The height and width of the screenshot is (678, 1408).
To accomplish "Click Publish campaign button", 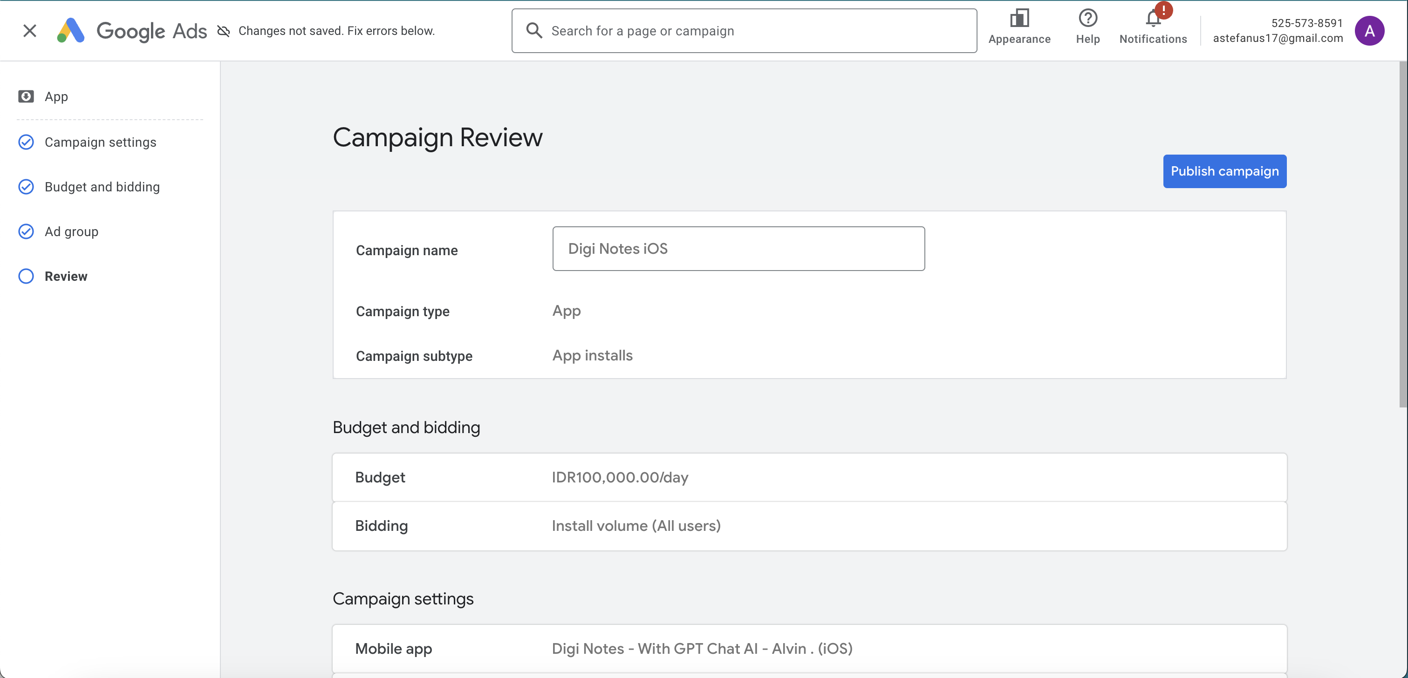I will [1224, 171].
